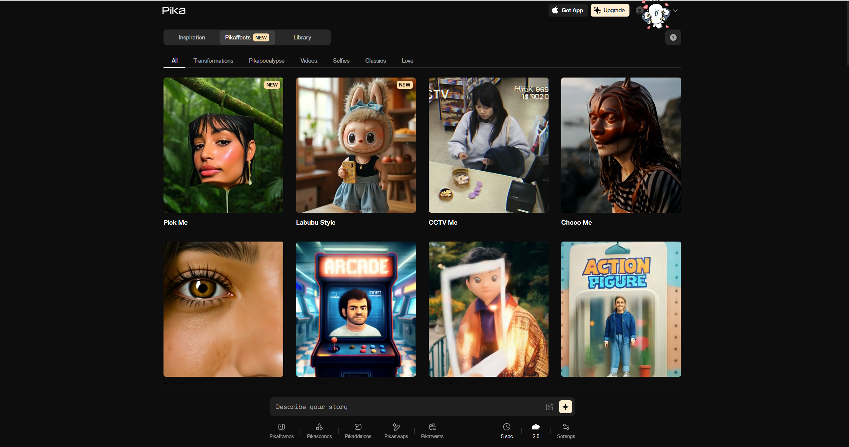Select the Pikapocalypse category filter

click(267, 61)
